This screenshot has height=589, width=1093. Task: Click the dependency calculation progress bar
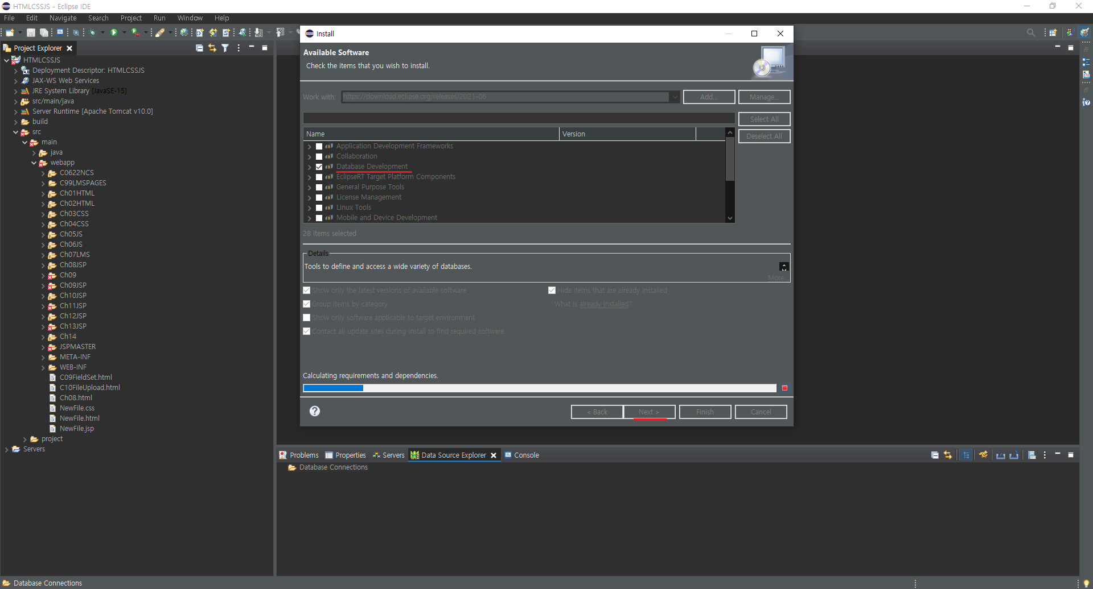(x=540, y=388)
